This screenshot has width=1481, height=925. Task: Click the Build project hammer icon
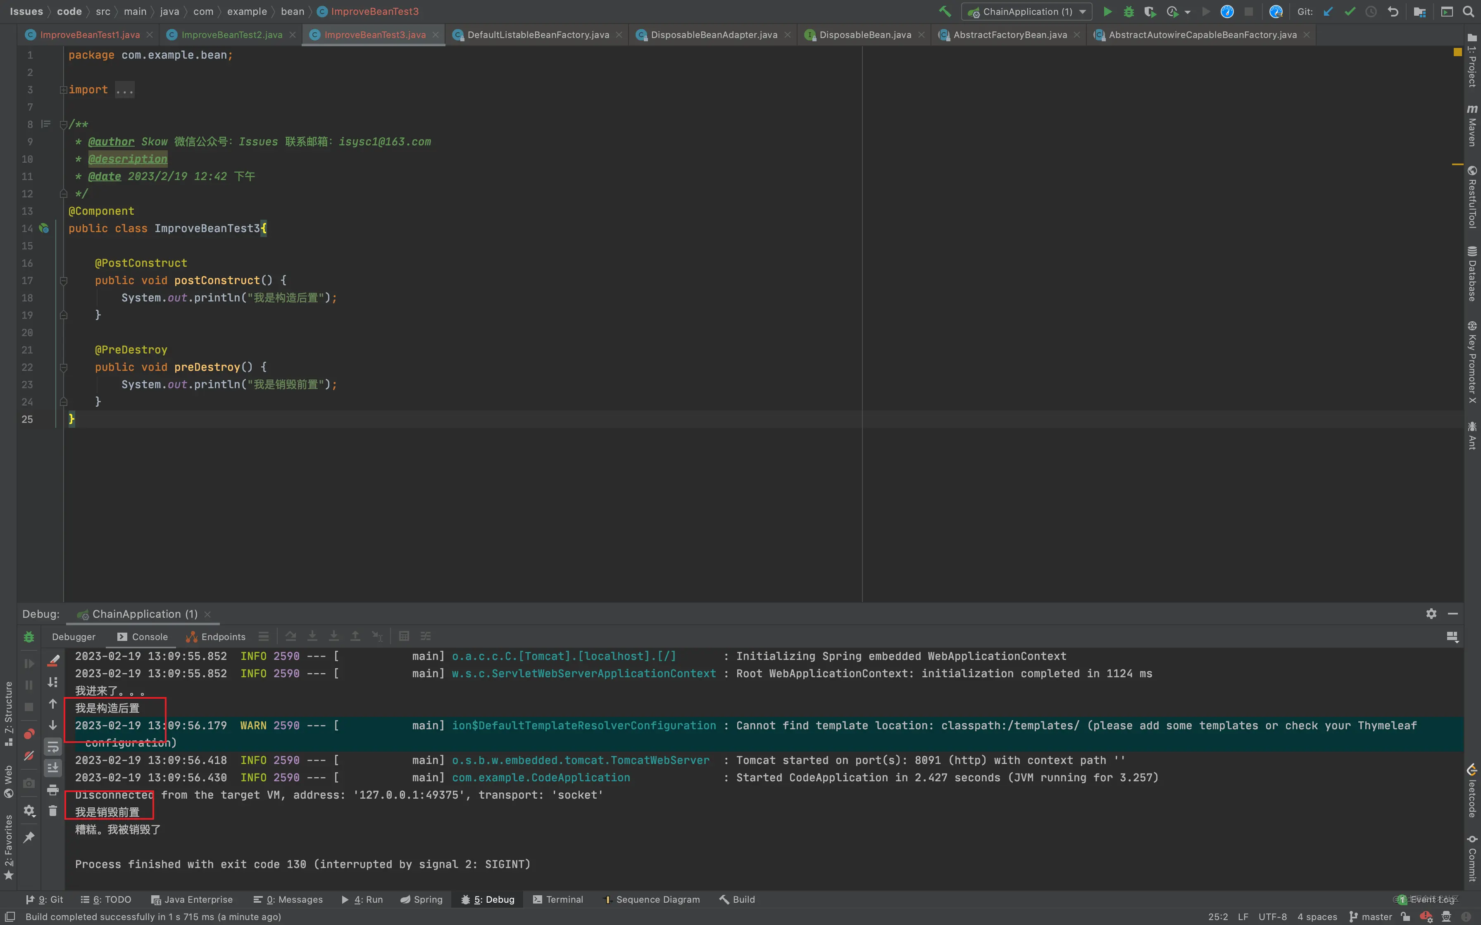point(945,12)
